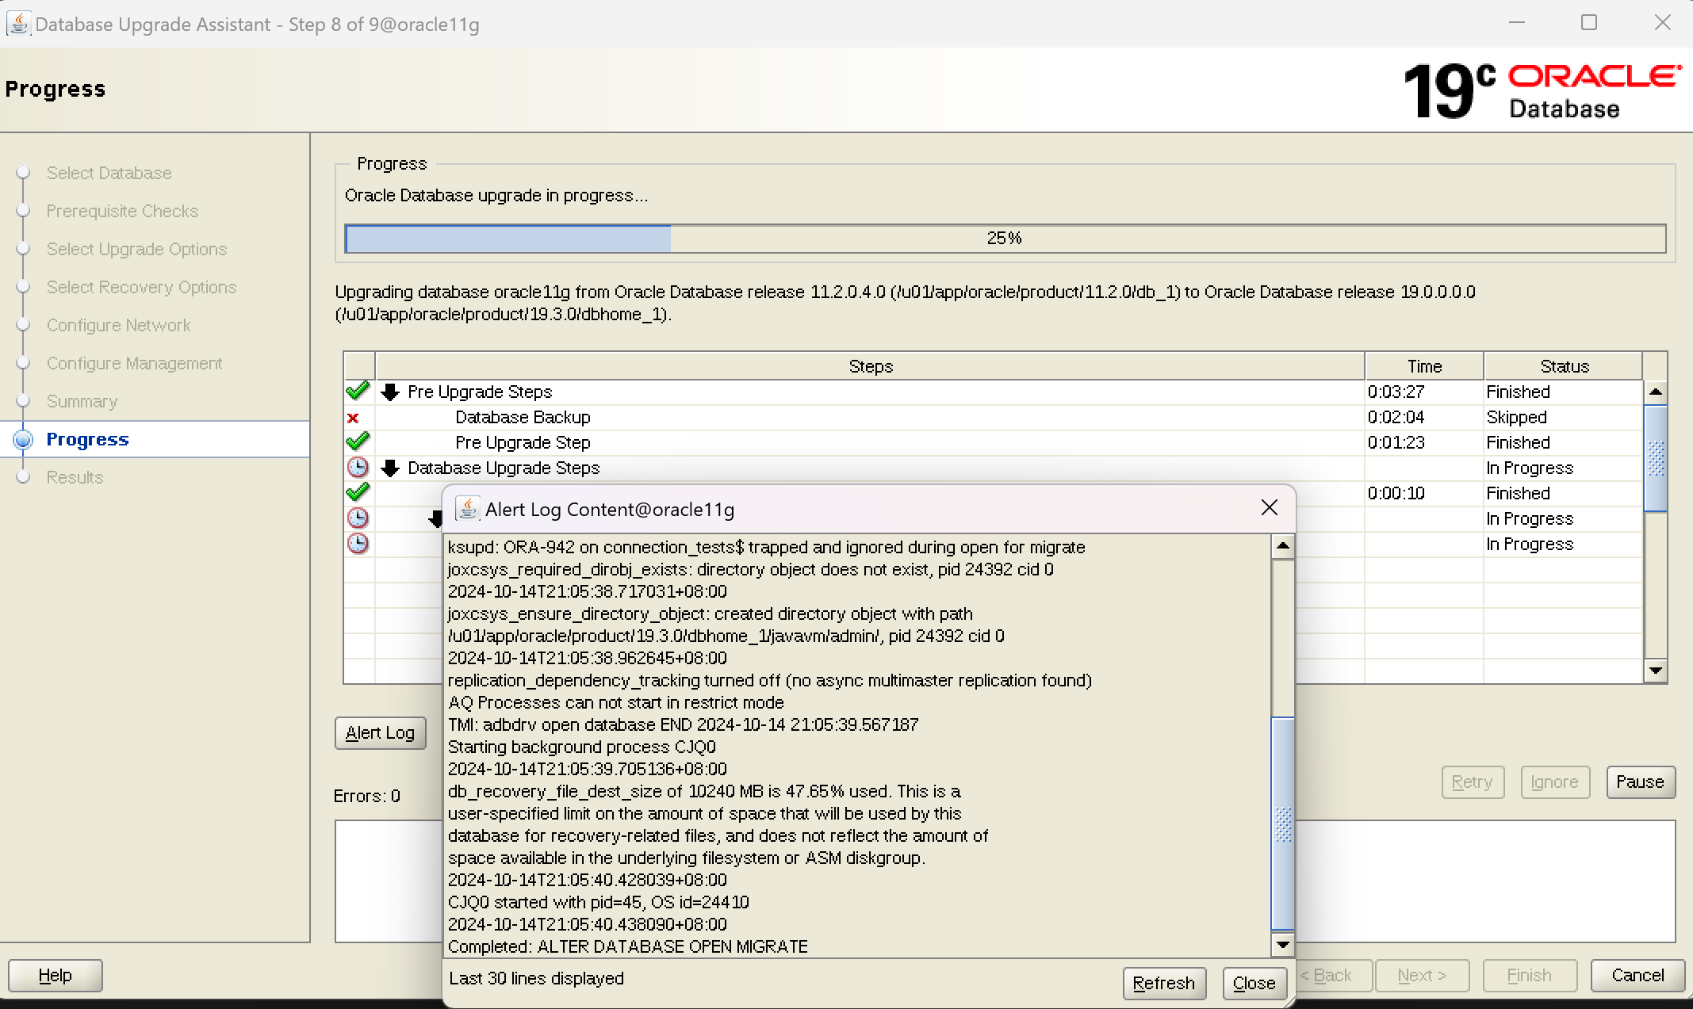The width and height of the screenshot is (1693, 1009).
Task: Collapse the Database Upgrade Steps arrow
Action: click(x=390, y=468)
